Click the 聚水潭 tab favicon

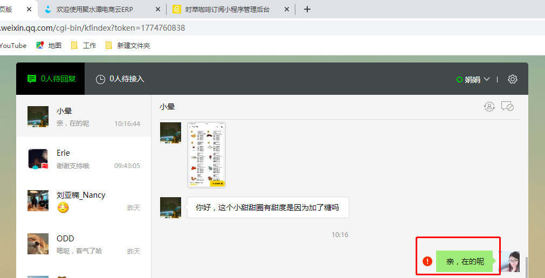coord(49,9)
